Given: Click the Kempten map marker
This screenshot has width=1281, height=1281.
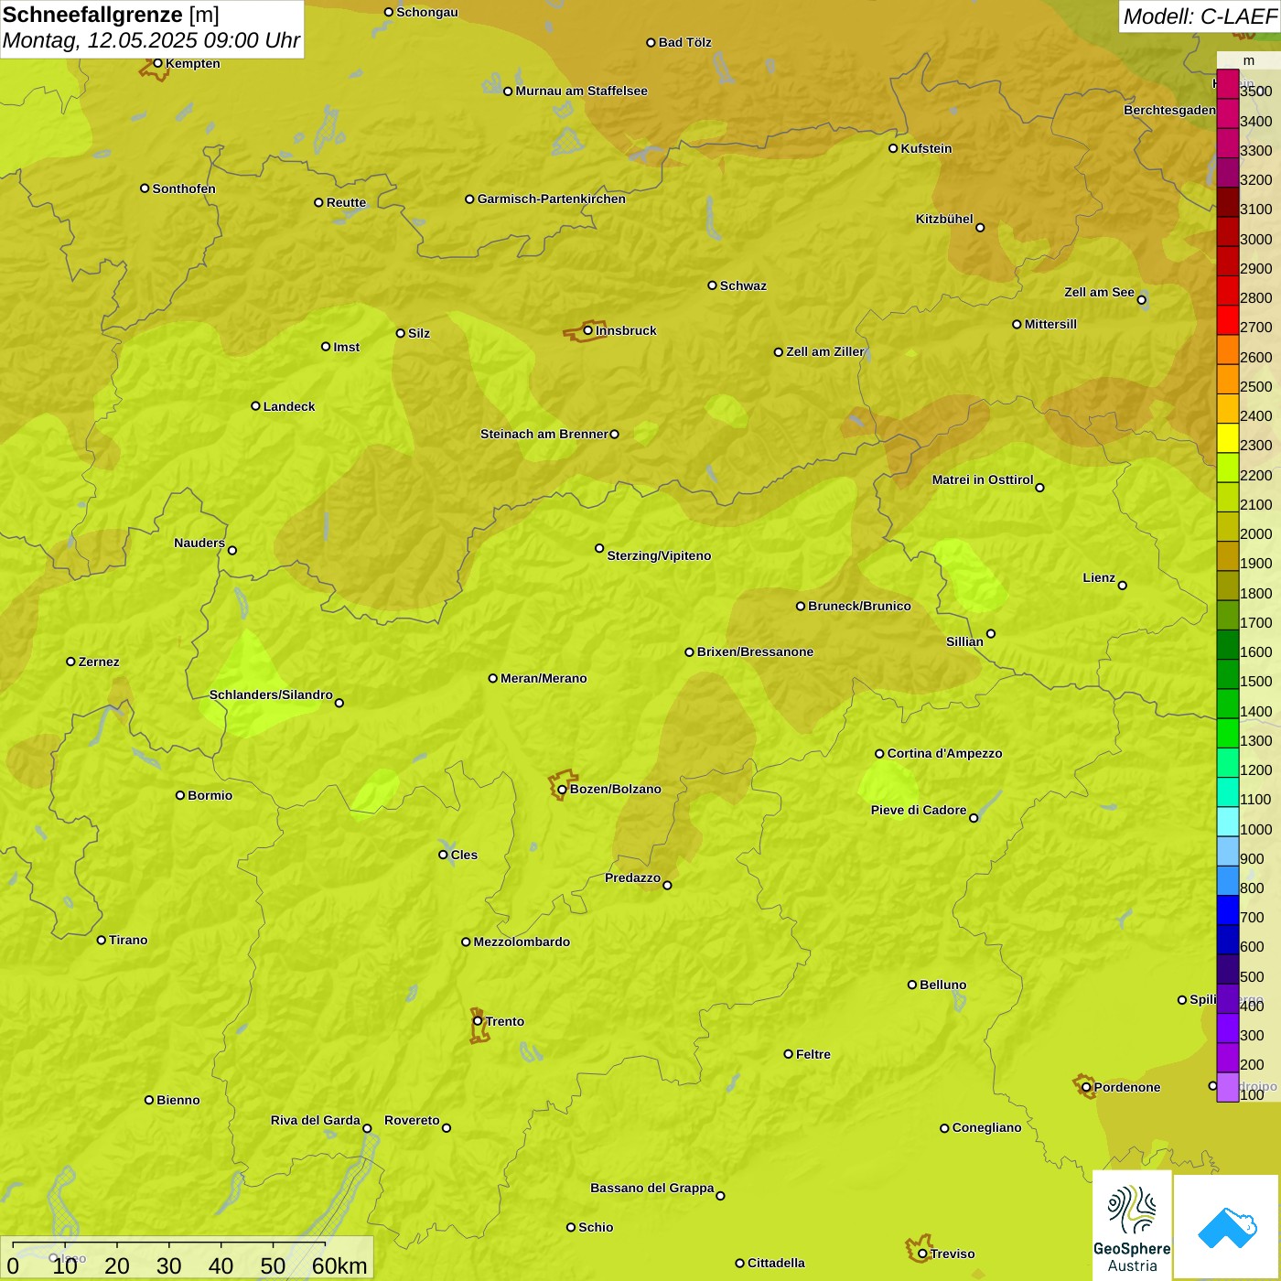Looking at the screenshot, I should coord(157,63).
